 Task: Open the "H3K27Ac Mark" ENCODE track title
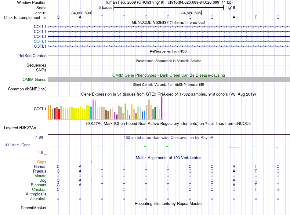click(169, 124)
